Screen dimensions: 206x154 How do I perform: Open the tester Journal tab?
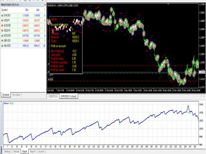coord(41,151)
